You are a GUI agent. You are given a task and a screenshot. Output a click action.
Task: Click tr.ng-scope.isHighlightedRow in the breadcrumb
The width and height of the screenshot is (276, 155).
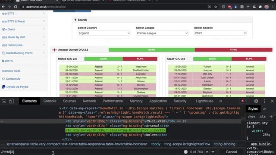[187, 144]
